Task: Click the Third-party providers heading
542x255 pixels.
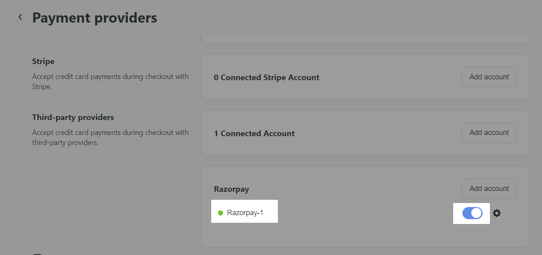Action: [x=73, y=118]
